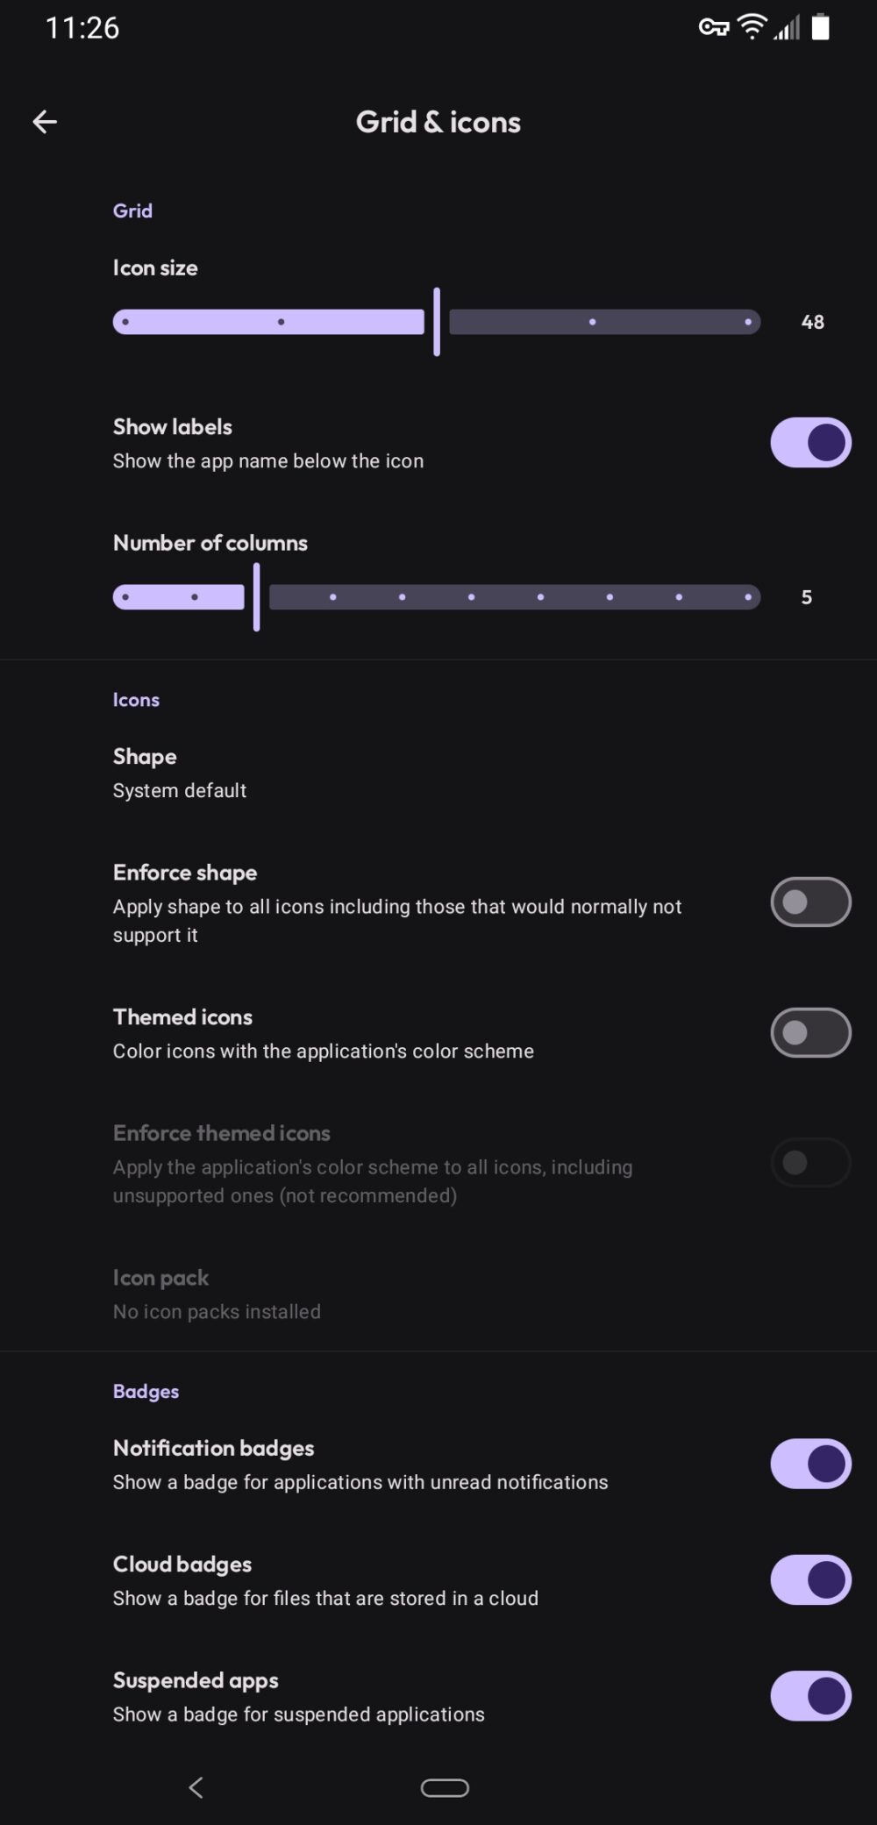Screen dimensions: 877x1825
Task: Tap the battery indicator icon
Action: click(823, 26)
